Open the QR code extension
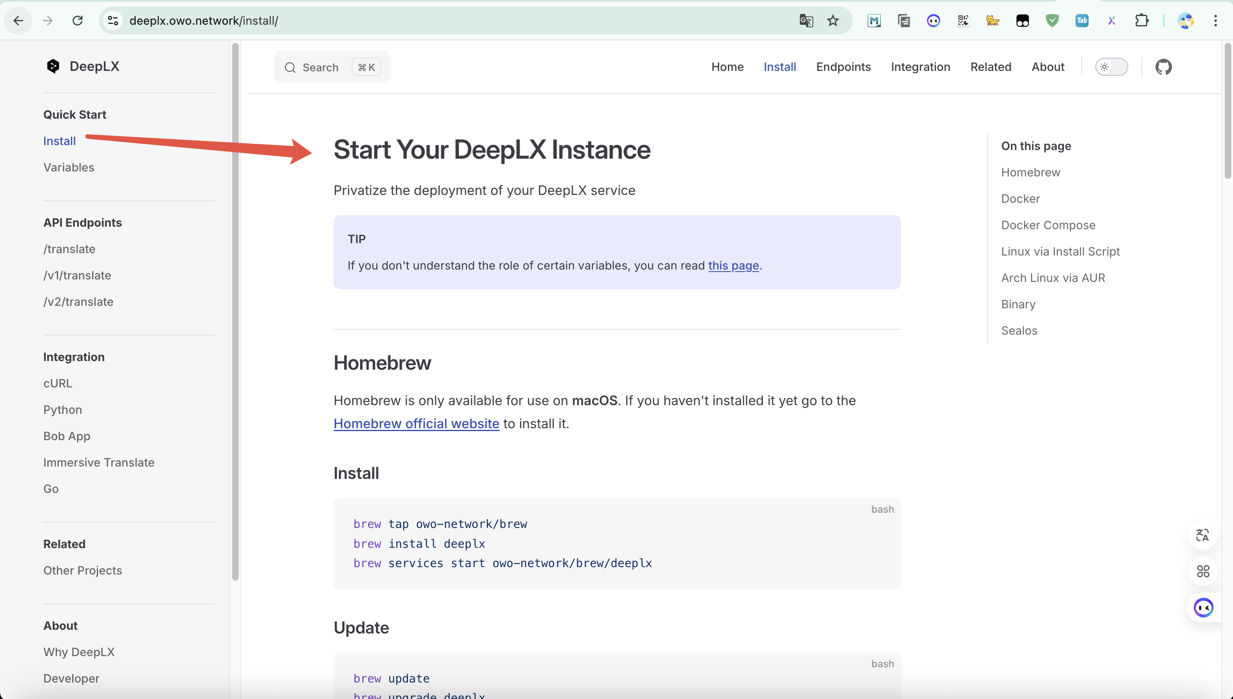 (963, 21)
